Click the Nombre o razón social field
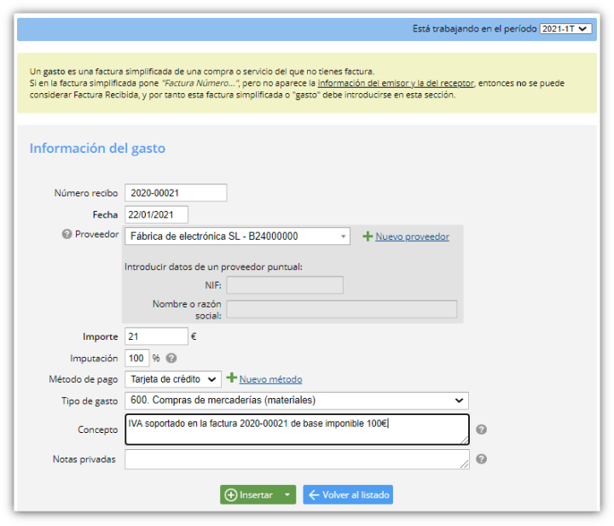The image size is (614, 526). pyautogui.click(x=341, y=309)
